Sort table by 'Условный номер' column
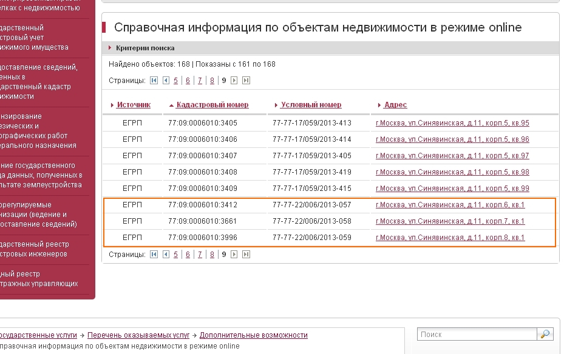 point(311,105)
